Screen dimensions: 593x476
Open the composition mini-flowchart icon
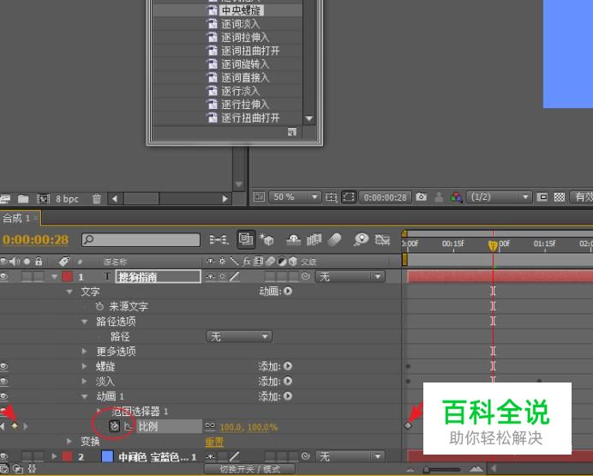219,239
